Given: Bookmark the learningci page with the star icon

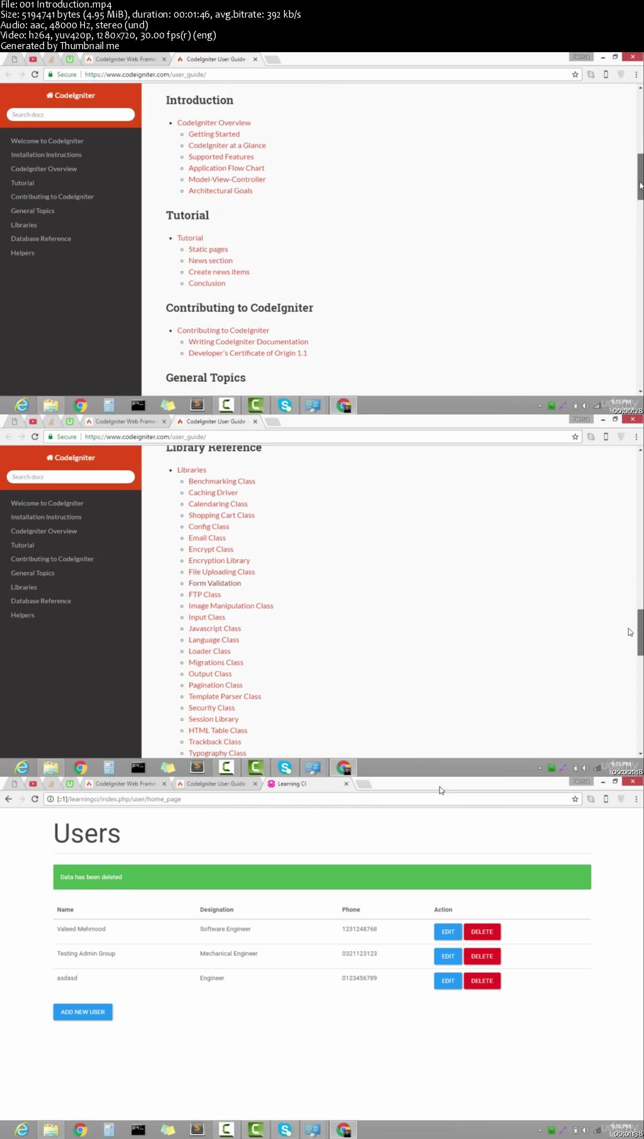Looking at the screenshot, I should point(575,799).
